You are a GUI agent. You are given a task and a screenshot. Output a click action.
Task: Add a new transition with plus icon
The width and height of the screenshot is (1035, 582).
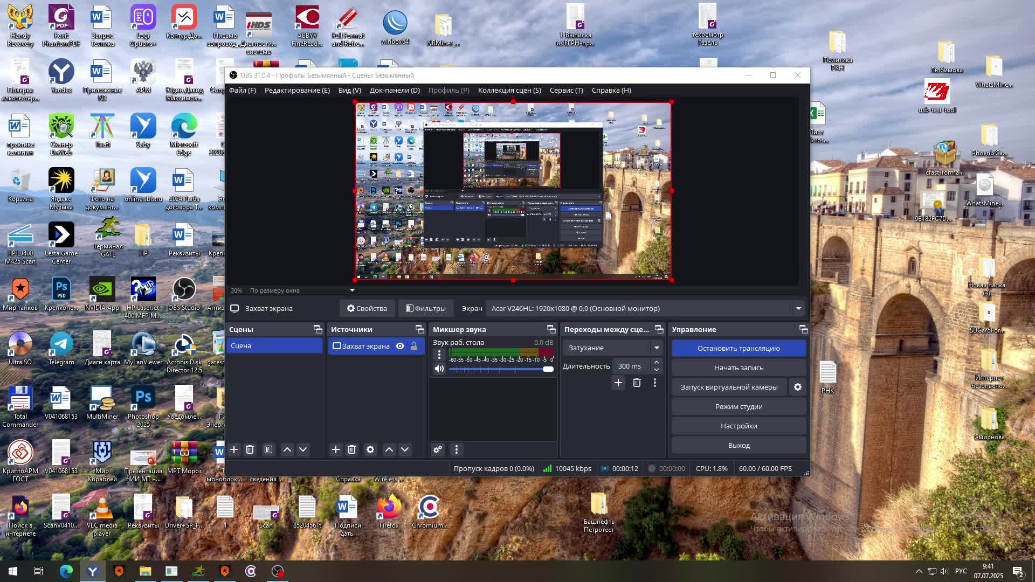(618, 383)
